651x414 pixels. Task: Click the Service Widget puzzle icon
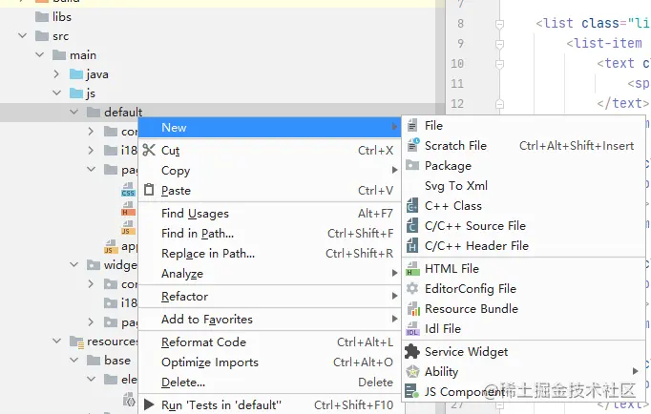point(411,351)
